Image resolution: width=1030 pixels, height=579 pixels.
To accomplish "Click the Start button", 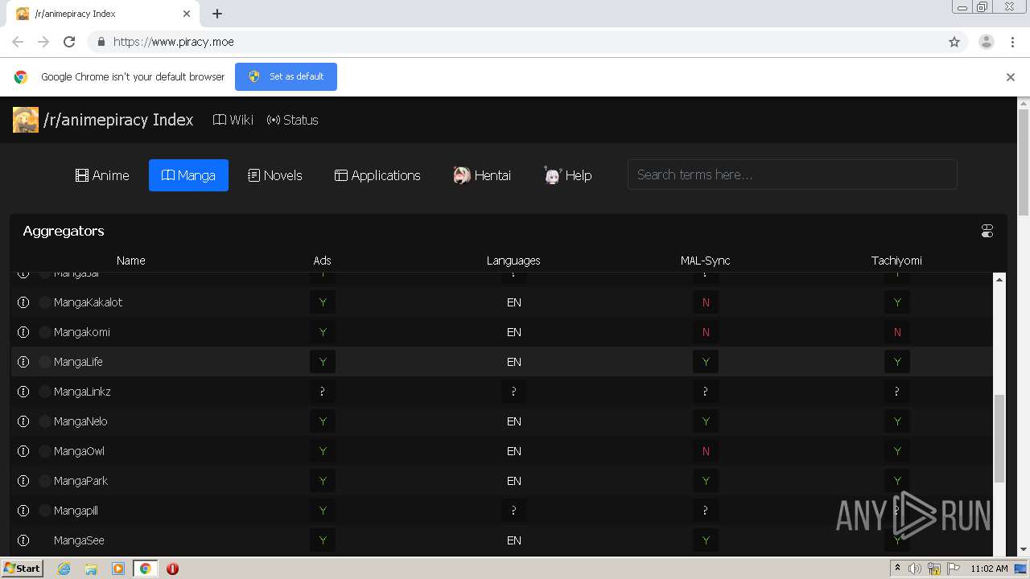I will 22,569.
